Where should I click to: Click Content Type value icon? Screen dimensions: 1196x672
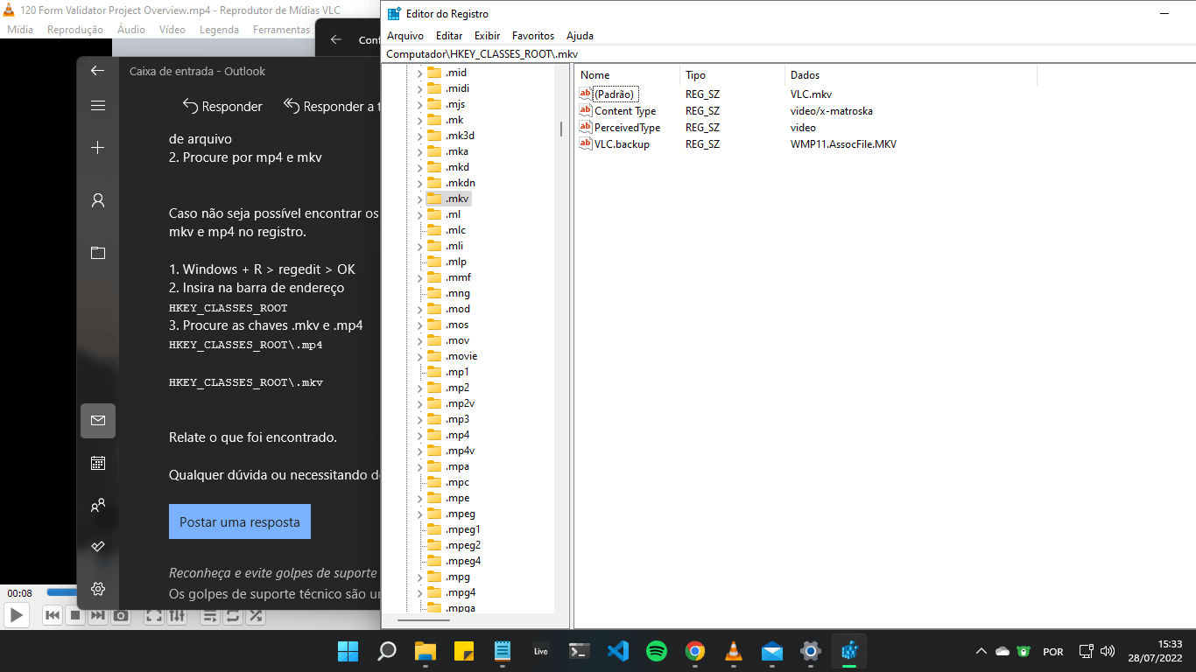tap(586, 110)
